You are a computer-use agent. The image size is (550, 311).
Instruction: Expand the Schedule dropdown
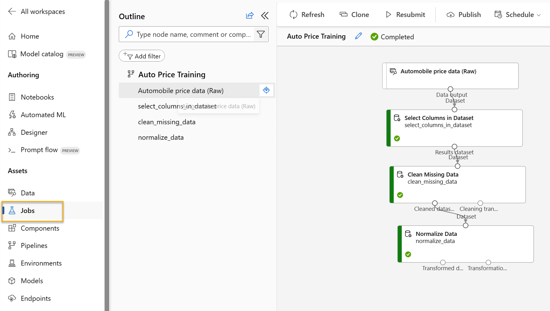pyautogui.click(x=538, y=15)
